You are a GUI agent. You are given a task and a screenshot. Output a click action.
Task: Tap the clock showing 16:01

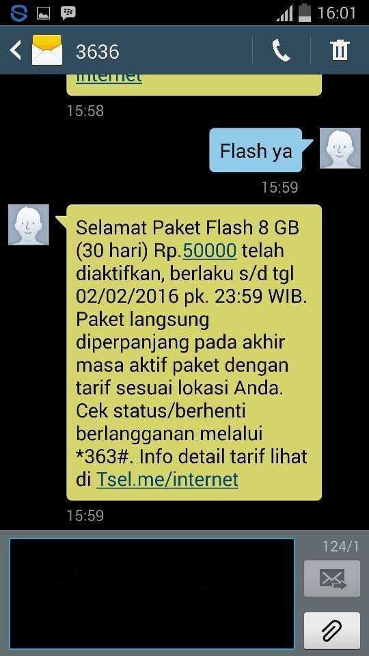(336, 13)
